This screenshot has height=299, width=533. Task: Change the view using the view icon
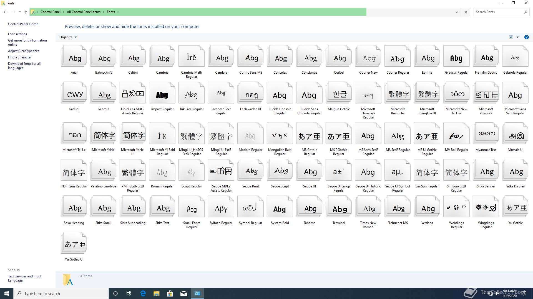click(x=511, y=37)
